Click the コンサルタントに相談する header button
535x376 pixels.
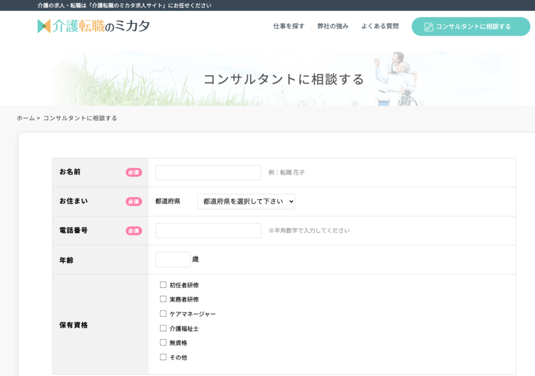(471, 27)
